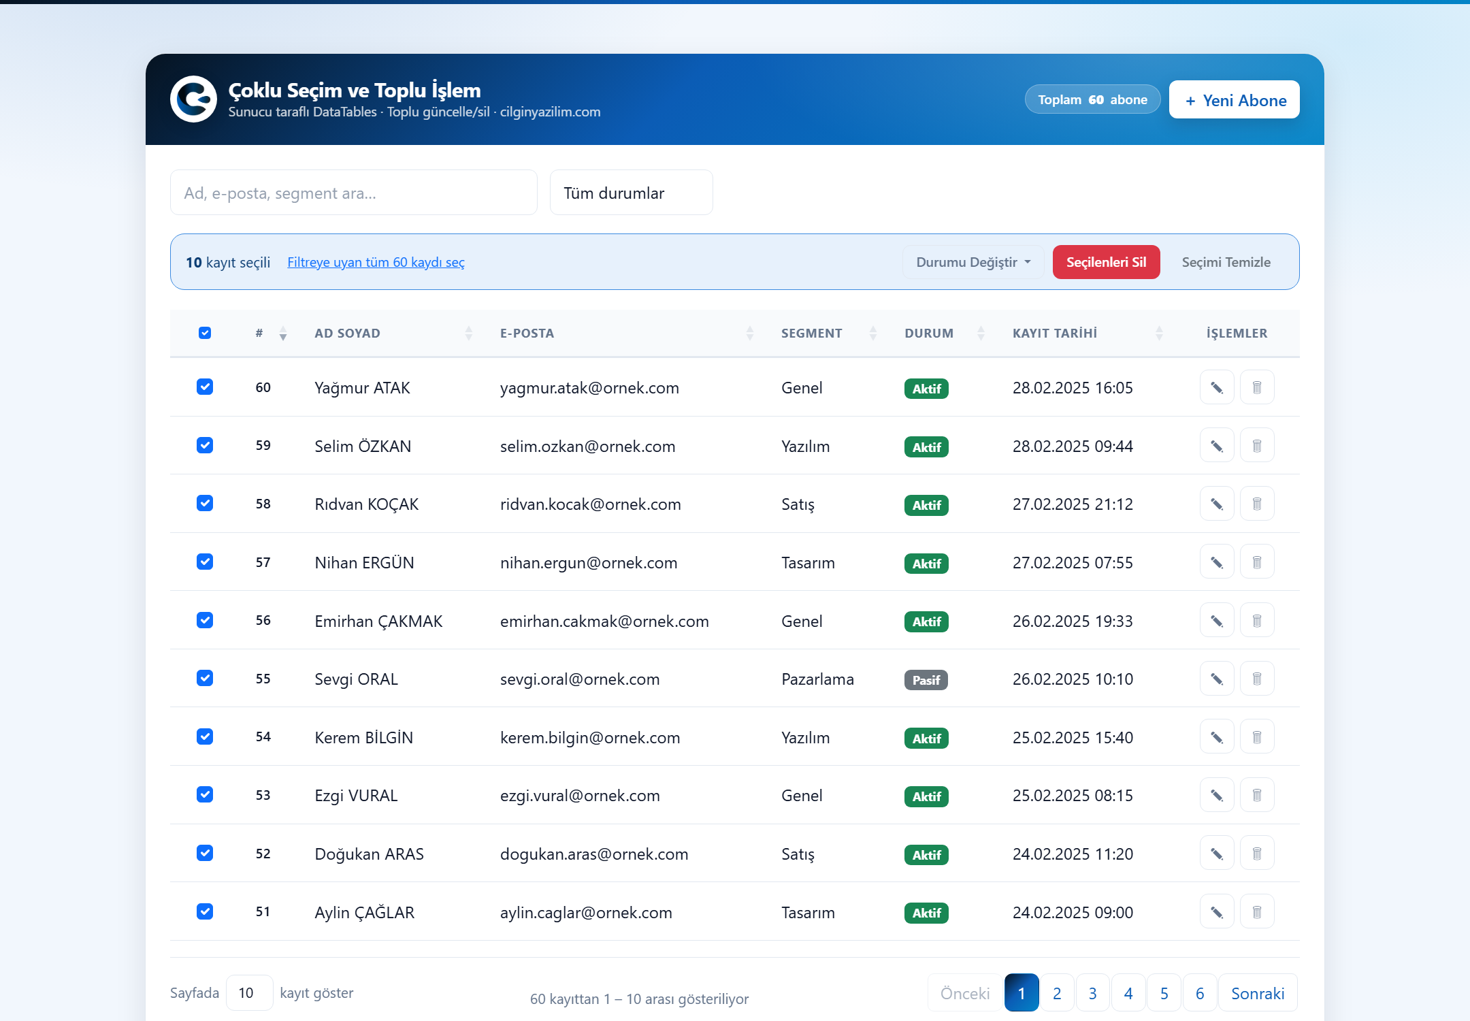Go to page 3 of the table
Viewport: 1470px width, 1021px height.
click(x=1092, y=993)
